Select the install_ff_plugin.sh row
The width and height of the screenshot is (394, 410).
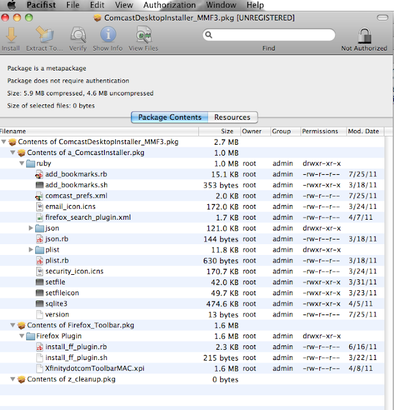(x=192, y=357)
